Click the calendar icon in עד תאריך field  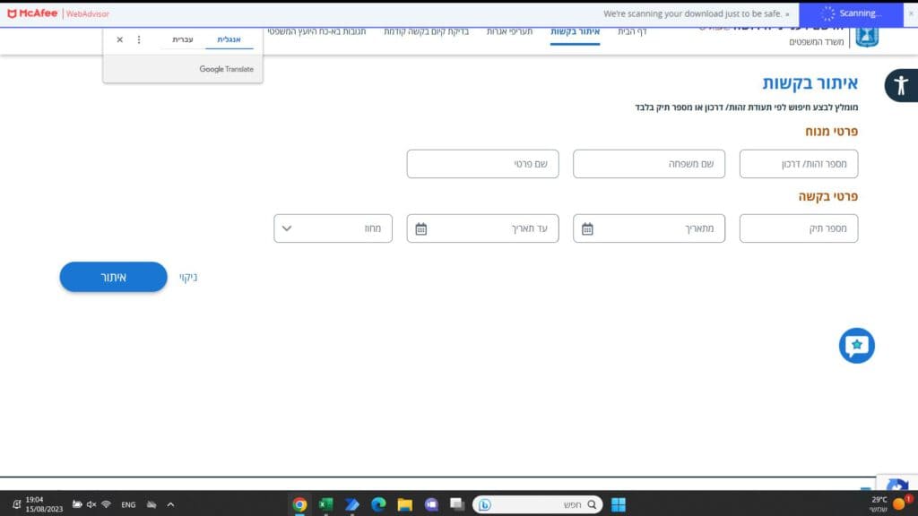[421, 228]
